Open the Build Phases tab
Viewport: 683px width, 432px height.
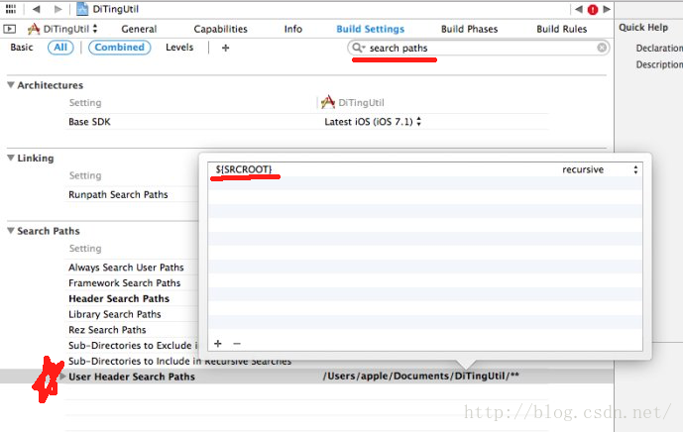click(469, 29)
